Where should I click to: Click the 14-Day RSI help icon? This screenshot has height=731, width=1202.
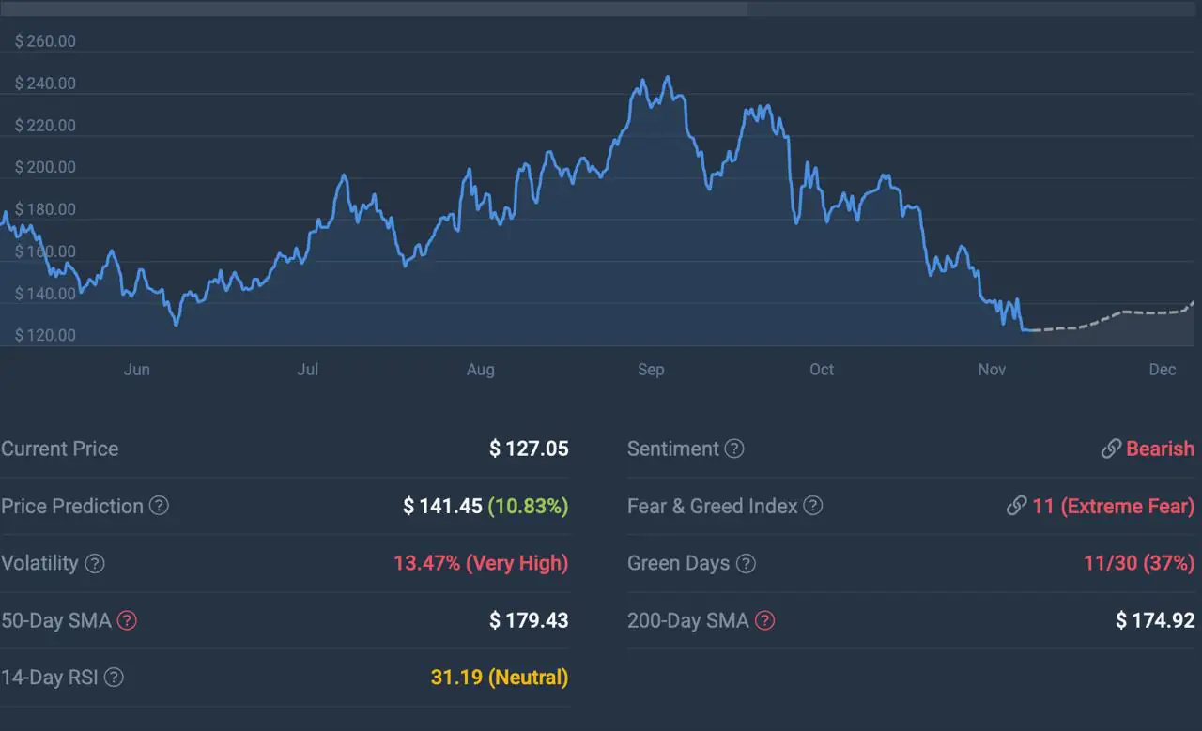coord(114,678)
